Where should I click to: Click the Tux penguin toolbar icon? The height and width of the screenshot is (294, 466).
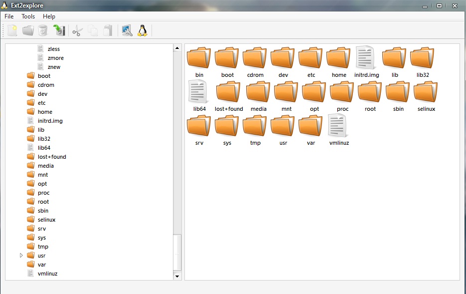click(x=142, y=30)
